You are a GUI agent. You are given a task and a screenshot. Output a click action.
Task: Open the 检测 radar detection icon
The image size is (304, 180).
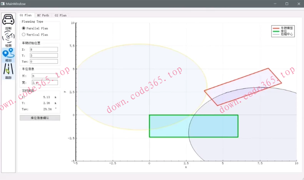click(x=8, y=39)
